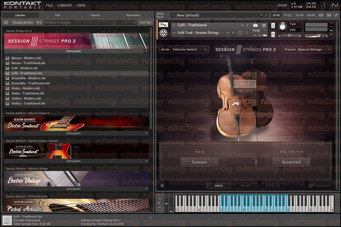Remove the Celli - Traditional instrument
The height and width of the screenshot is (227, 341).
(331, 23)
